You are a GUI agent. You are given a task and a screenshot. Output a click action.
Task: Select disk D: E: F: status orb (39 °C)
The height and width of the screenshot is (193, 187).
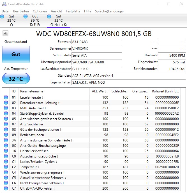click(x=26, y=16)
